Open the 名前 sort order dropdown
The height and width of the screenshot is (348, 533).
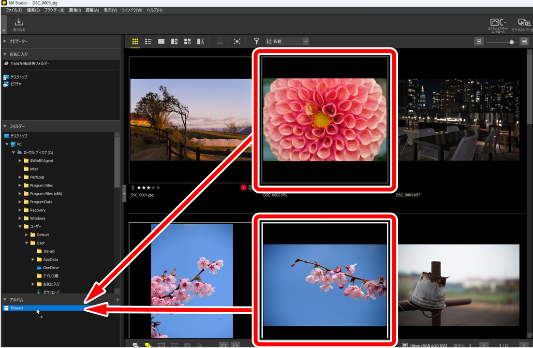pyautogui.click(x=286, y=42)
